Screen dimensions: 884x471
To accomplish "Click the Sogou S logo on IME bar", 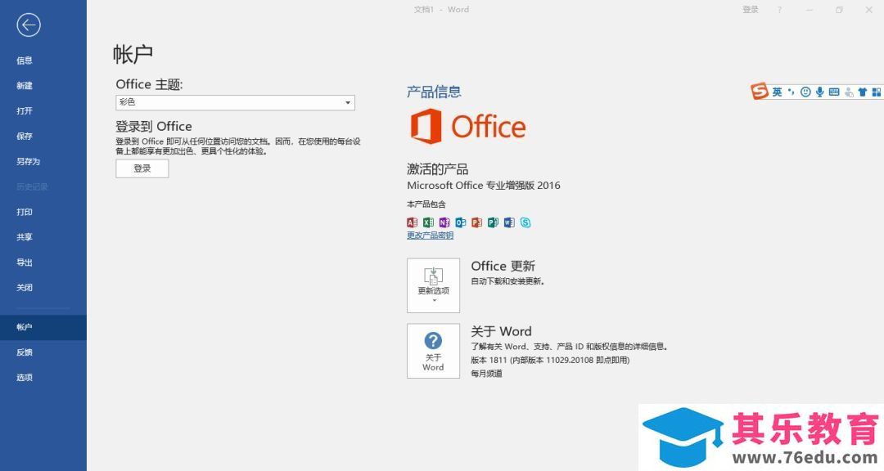I will (x=760, y=91).
